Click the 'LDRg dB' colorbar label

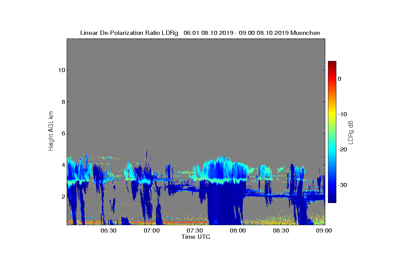351,132
